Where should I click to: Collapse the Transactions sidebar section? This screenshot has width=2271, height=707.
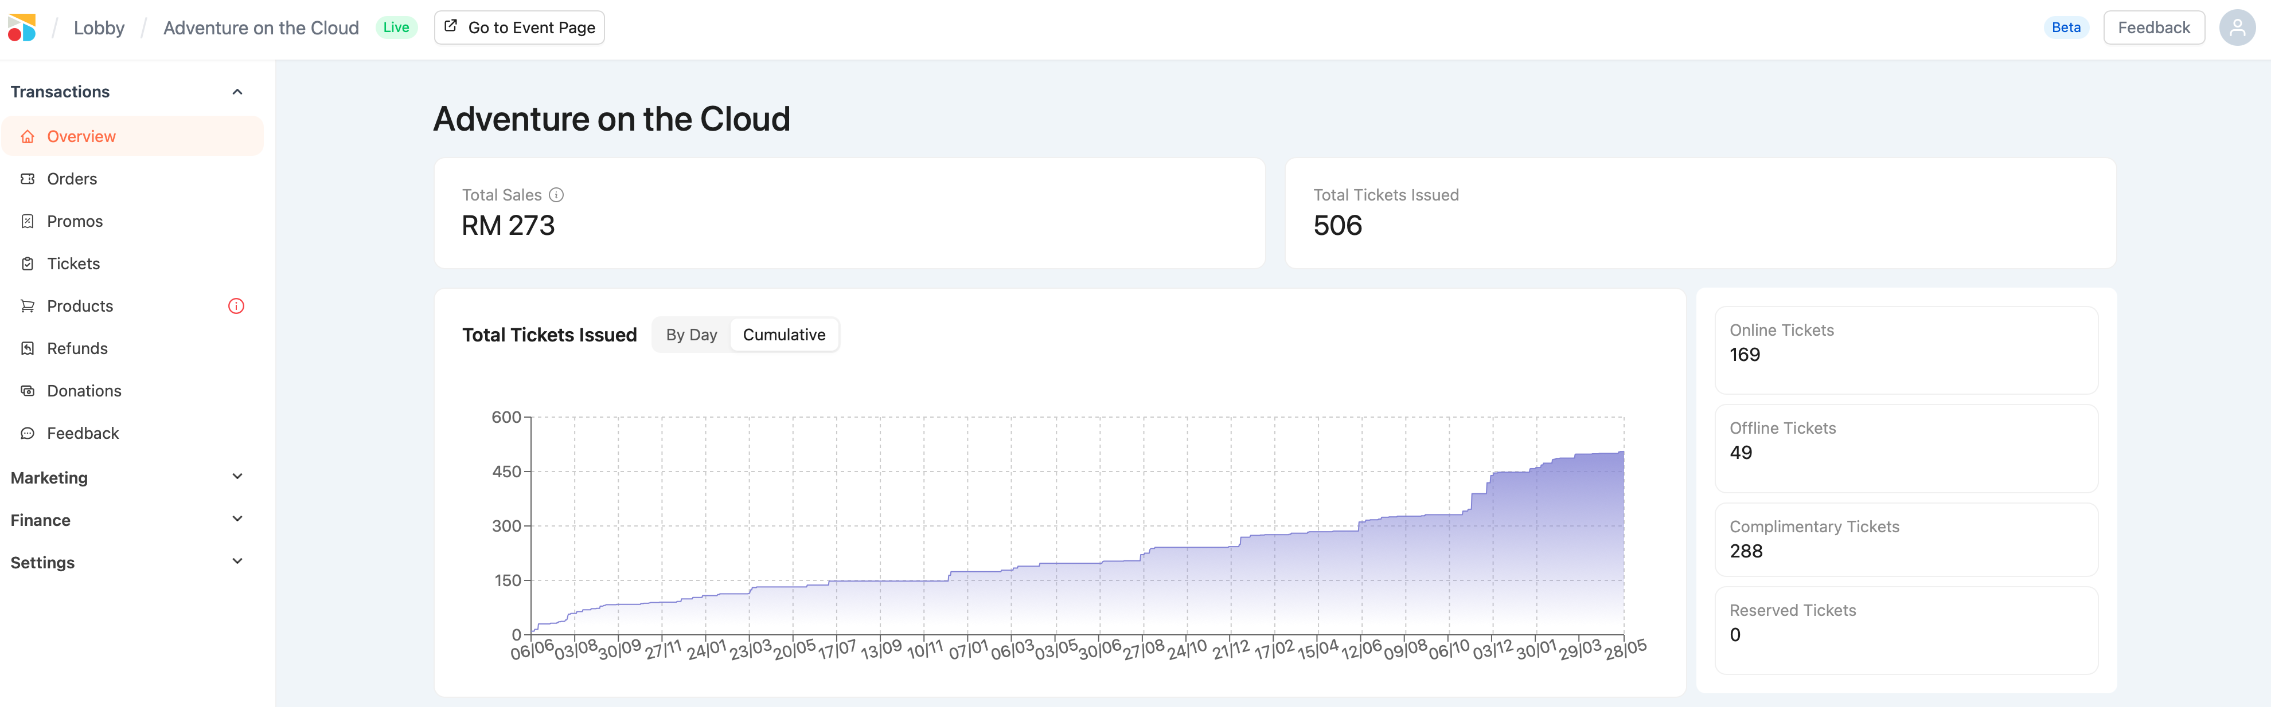236,92
